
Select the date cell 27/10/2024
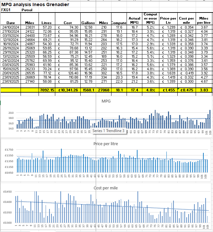[11, 31]
